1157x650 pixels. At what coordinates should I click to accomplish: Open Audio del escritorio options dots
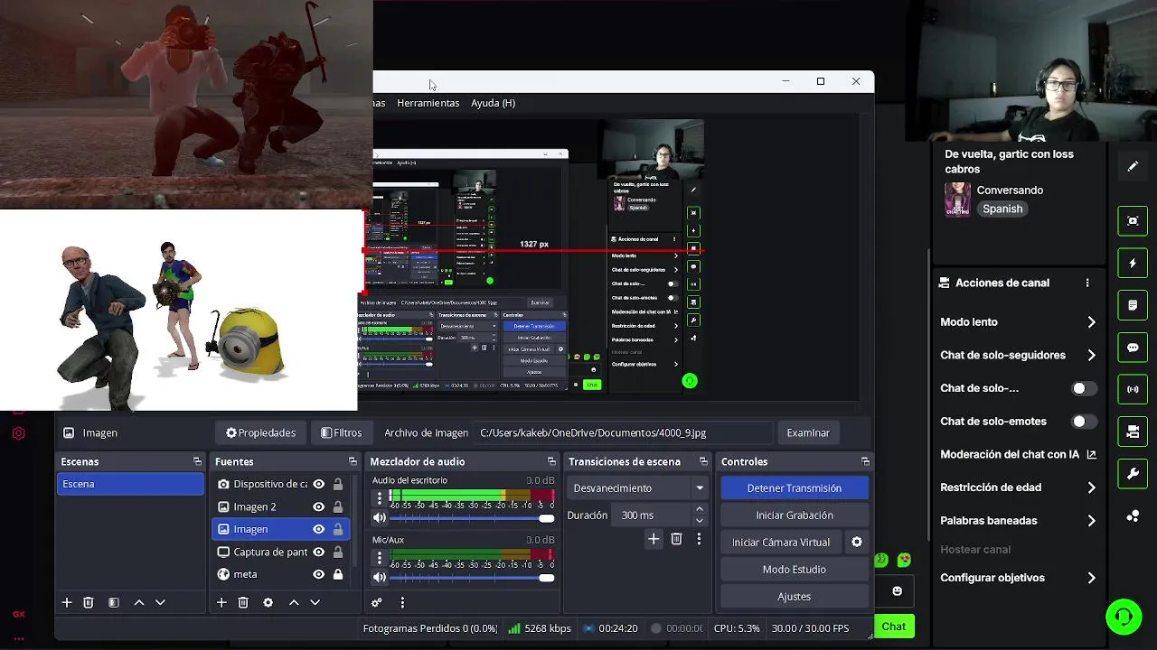tap(380, 497)
